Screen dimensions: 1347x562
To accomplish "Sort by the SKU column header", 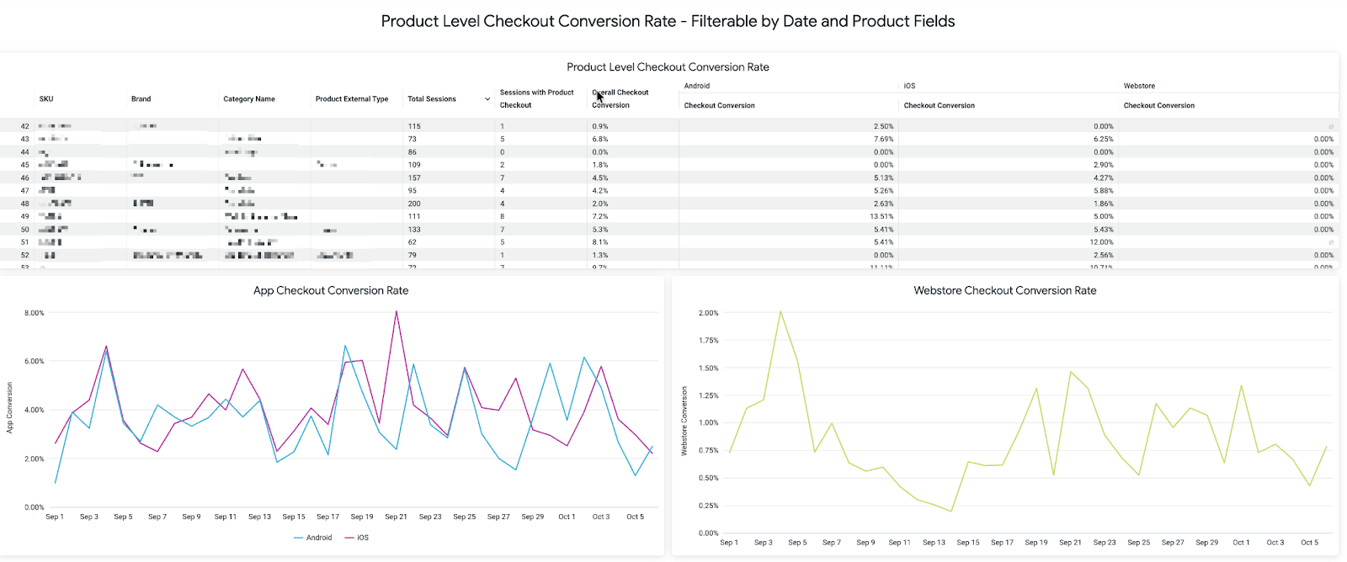I will [x=46, y=99].
